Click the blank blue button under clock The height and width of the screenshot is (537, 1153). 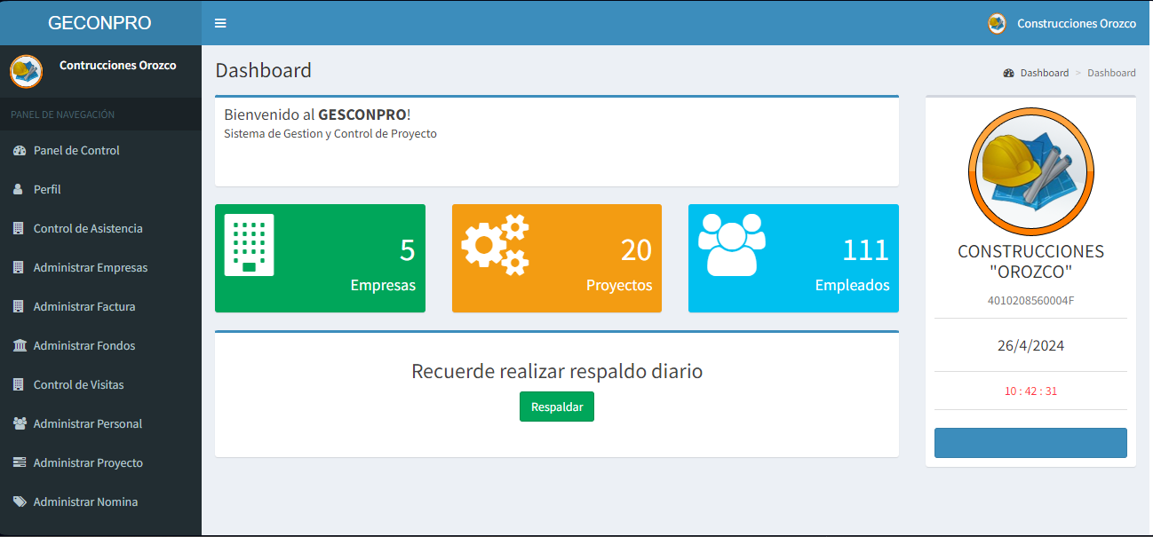tap(1030, 443)
